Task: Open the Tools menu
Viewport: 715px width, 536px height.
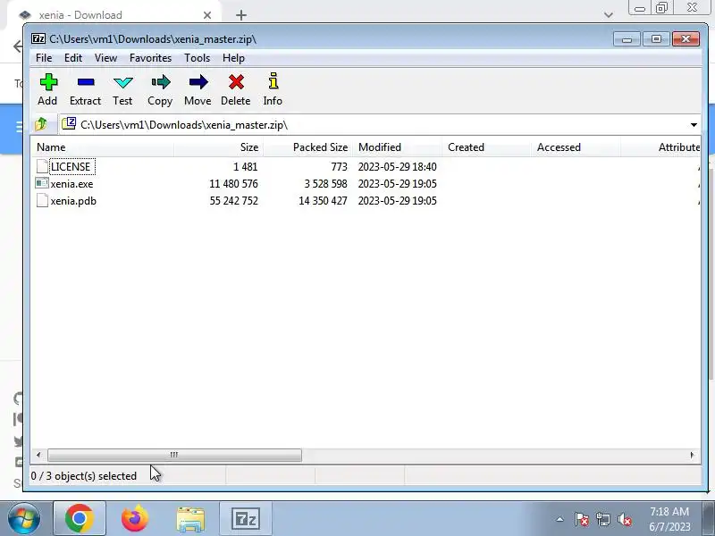Action: pos(197,58)
